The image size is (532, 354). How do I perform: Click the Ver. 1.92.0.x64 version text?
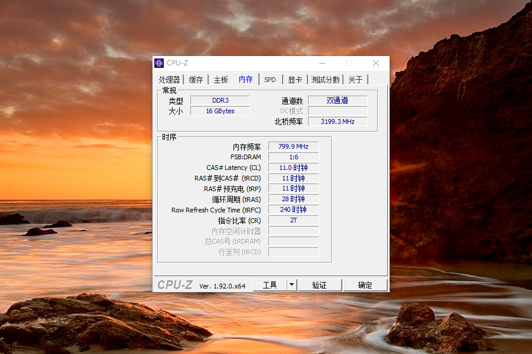click(222, 286)
